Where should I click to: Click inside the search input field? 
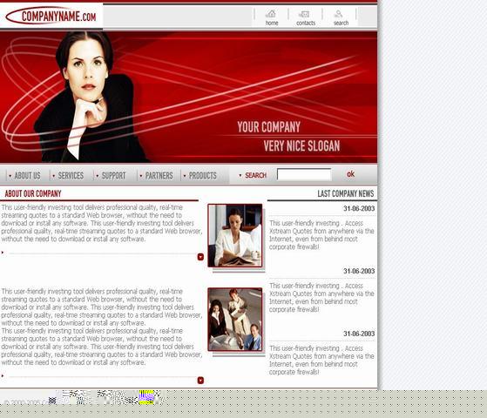point(304,174)
